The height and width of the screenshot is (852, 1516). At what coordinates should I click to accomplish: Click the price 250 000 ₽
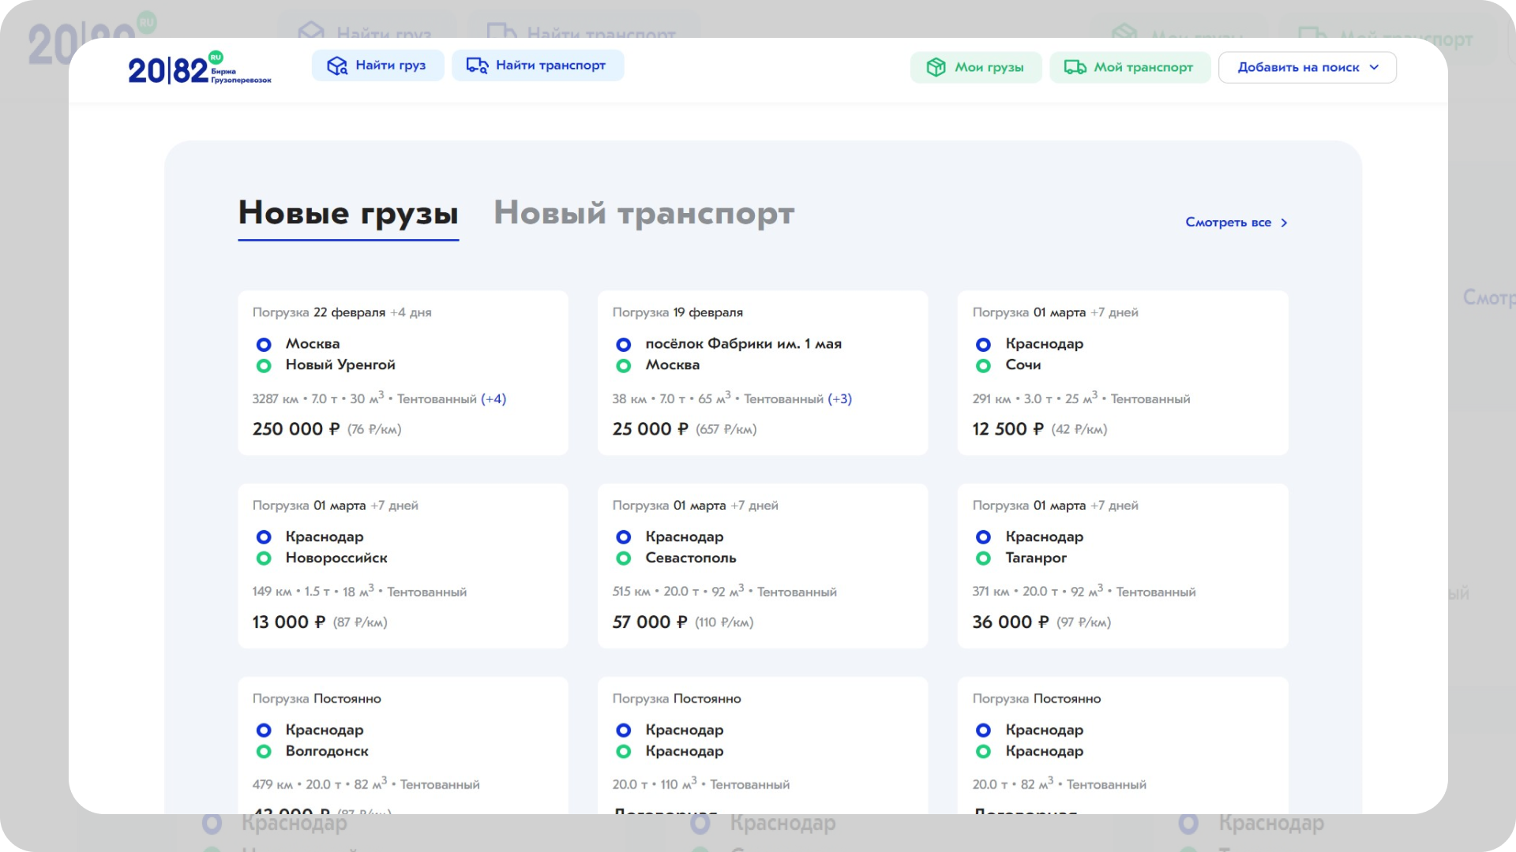click(296, 429)
